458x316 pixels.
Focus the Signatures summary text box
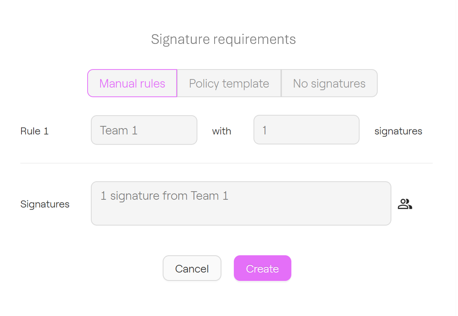click(x=241, y=210)
